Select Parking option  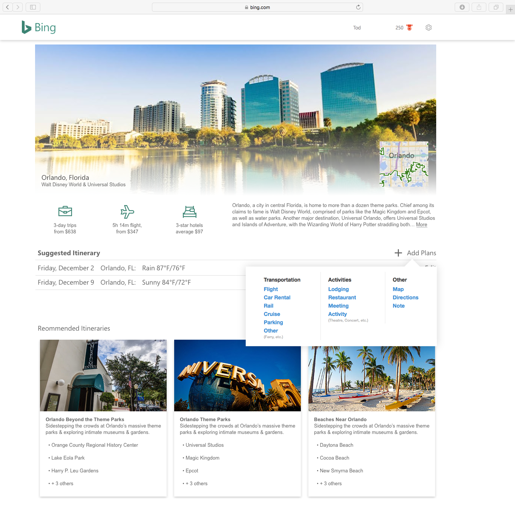tap(273, 322)
